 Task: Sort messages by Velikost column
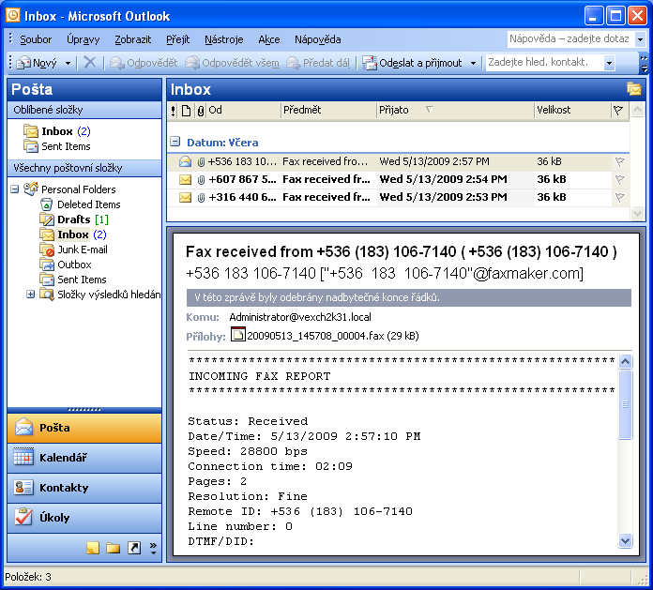[572, 111]
